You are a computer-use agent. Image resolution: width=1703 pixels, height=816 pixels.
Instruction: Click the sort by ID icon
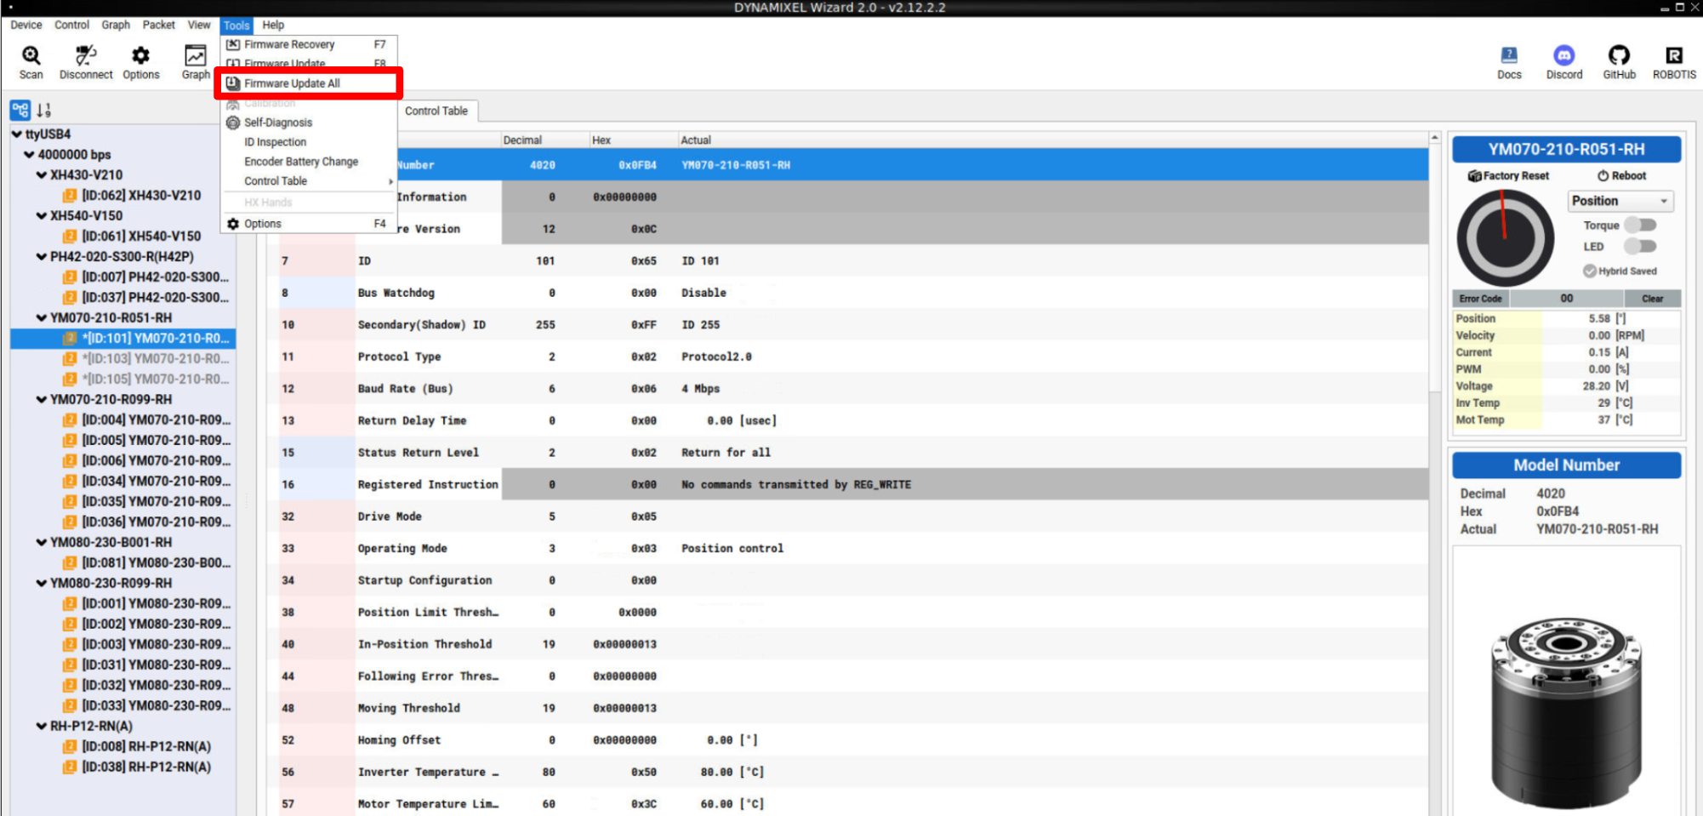(43, 110)
